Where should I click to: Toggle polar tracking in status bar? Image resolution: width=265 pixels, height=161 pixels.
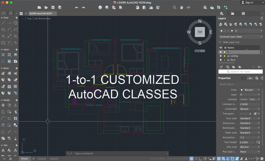point(205,159)
